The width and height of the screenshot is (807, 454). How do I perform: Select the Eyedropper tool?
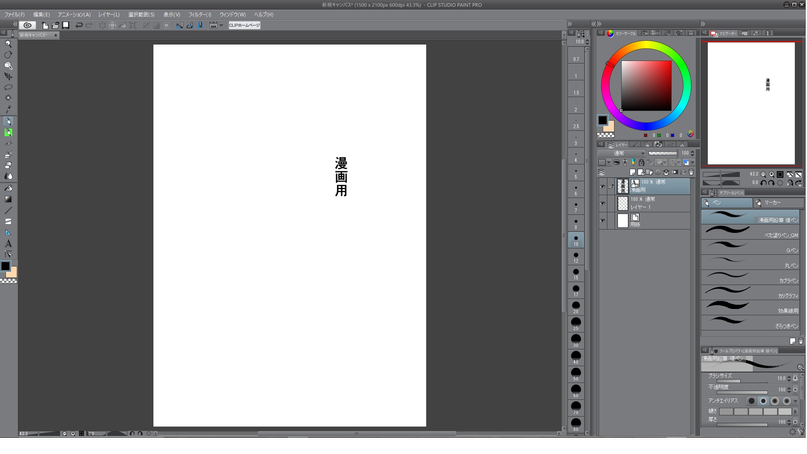click(8, 110)
